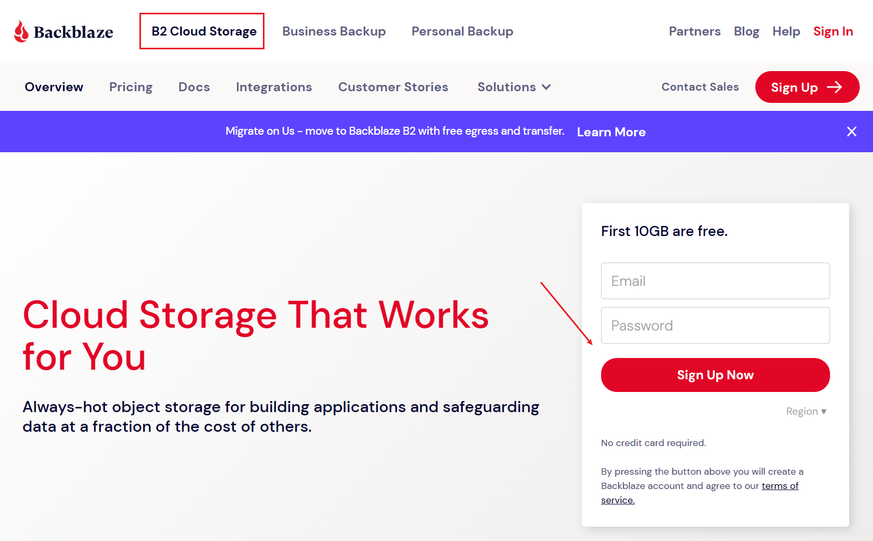873x541 pixels.
Task: Go to Business Backup page
Action: [334, 31]
